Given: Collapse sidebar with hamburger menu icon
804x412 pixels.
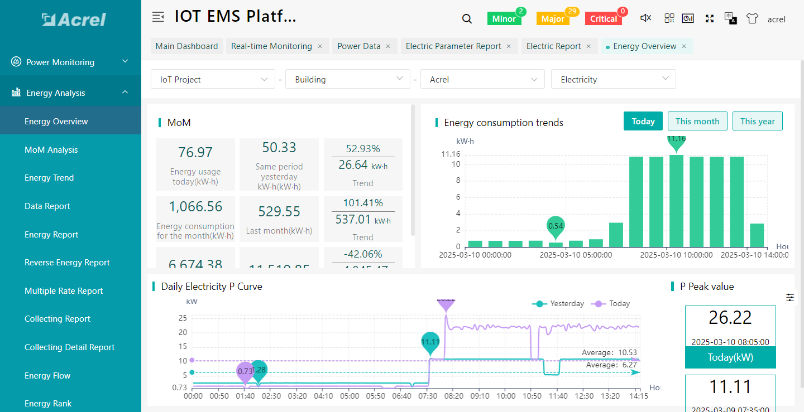Looking at the screenshot, I should [158, 17].
